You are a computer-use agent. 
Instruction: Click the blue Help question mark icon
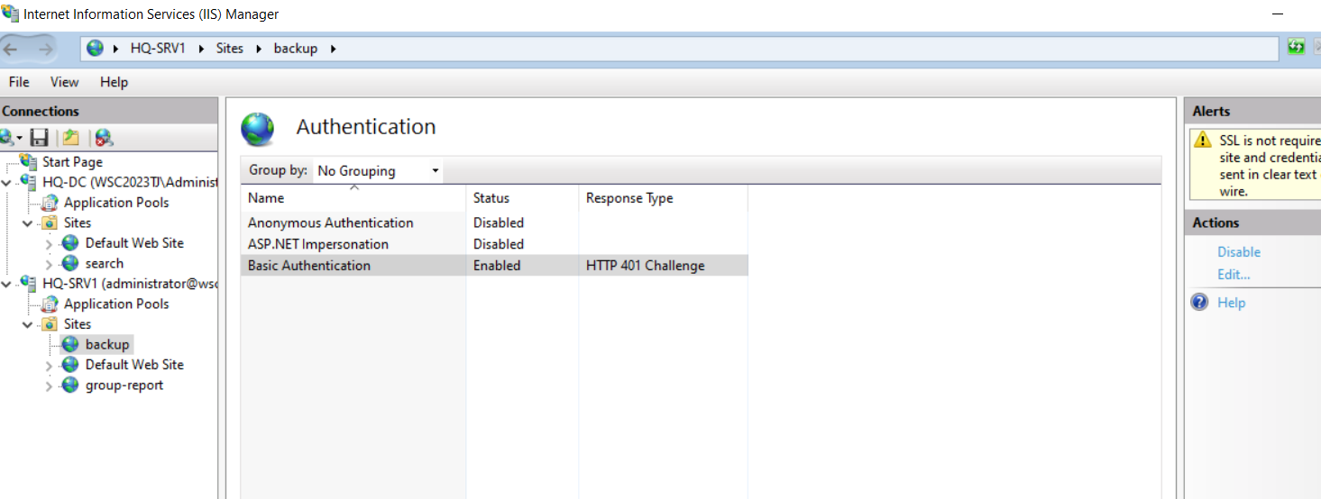(1199, 303)
